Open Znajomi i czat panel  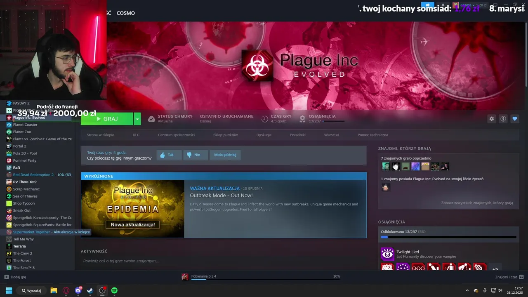tap(509, 277)
